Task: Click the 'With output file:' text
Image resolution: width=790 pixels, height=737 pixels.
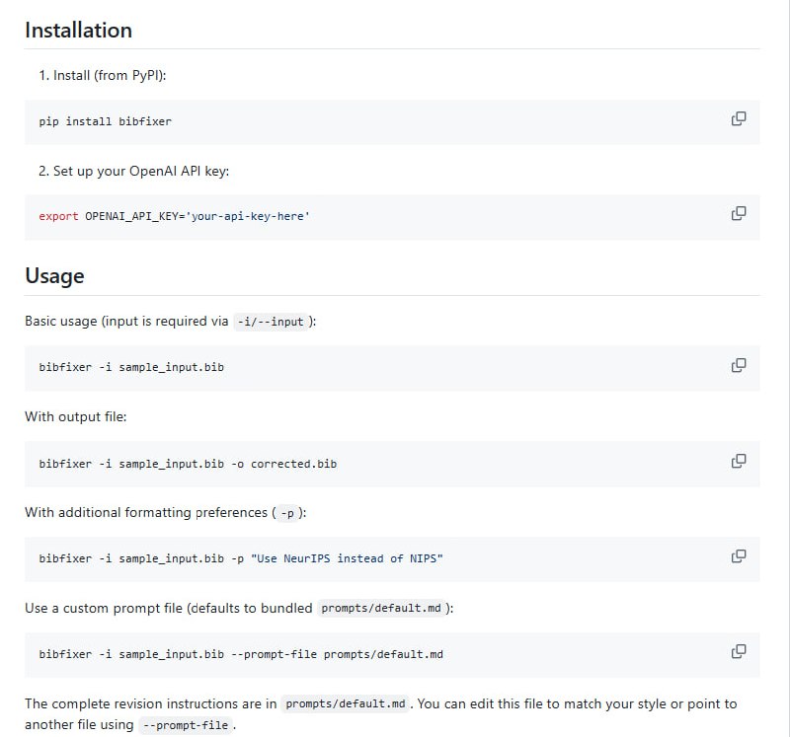Action: pyautogui.click(x=76, y=416)
